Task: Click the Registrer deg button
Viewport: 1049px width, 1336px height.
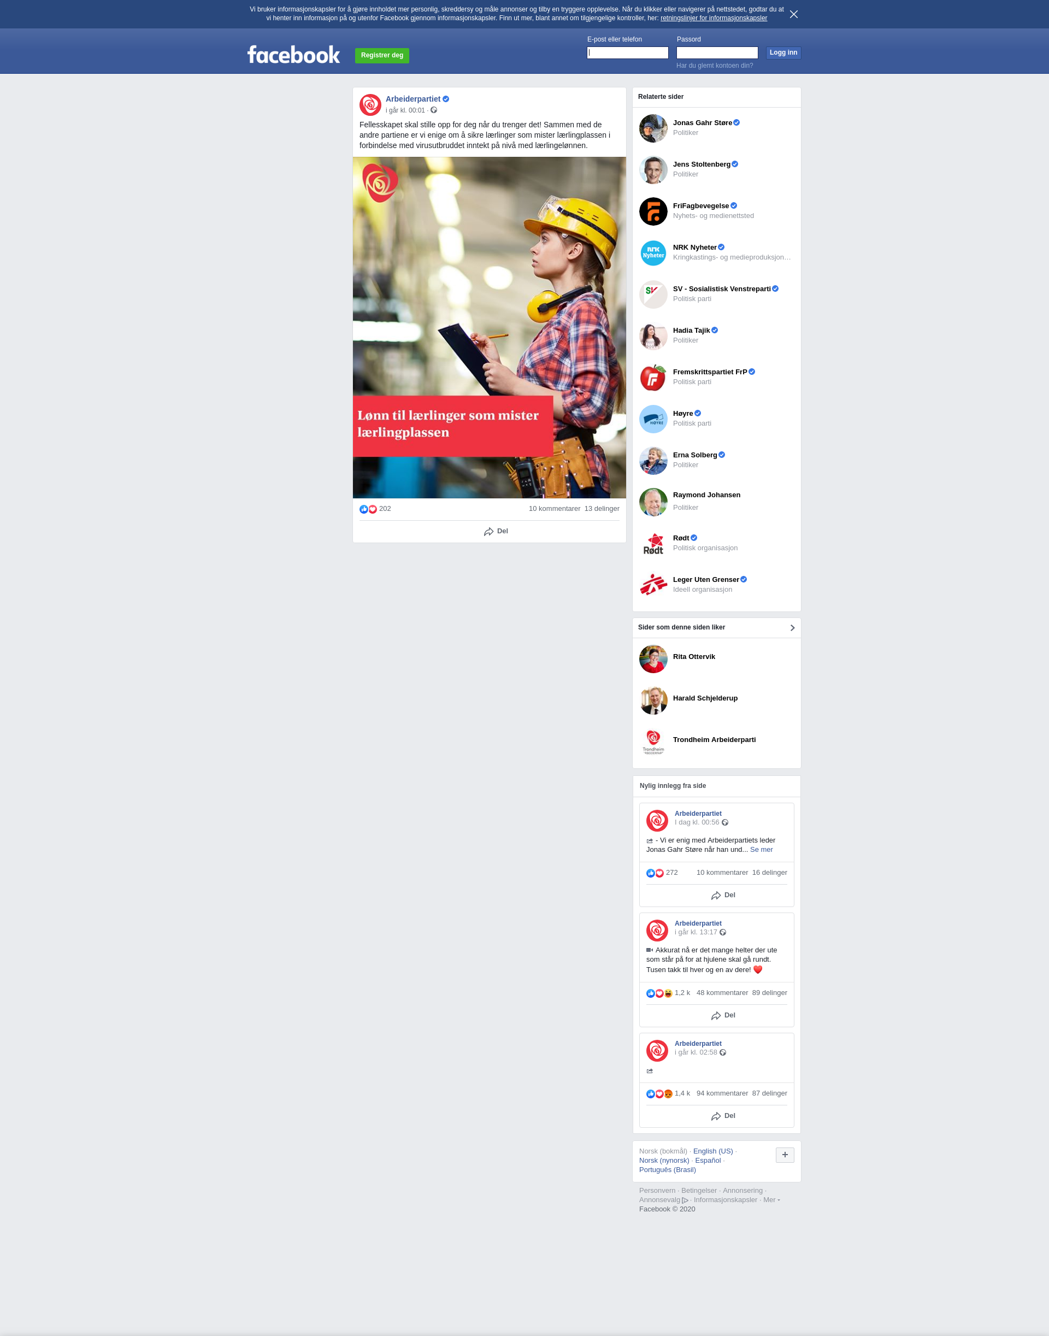Action: click(x=382, y=55)
